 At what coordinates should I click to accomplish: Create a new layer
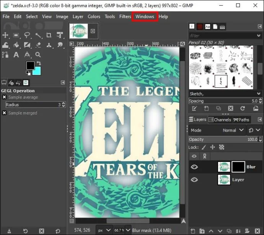pos(193,231)
